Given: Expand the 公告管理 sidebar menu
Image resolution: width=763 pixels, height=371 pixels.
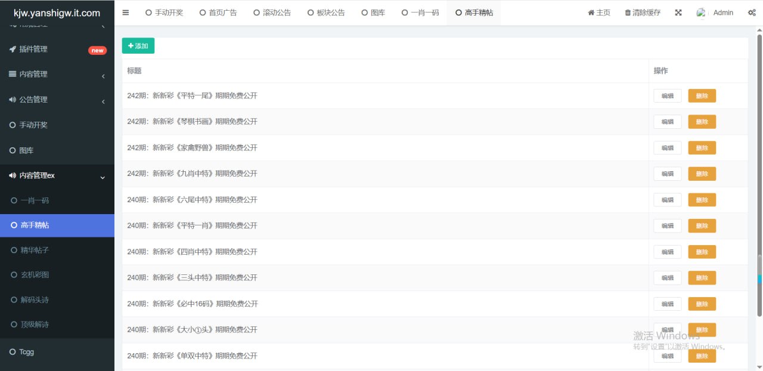Looking at the screenshot, I should tap(57, 100).
